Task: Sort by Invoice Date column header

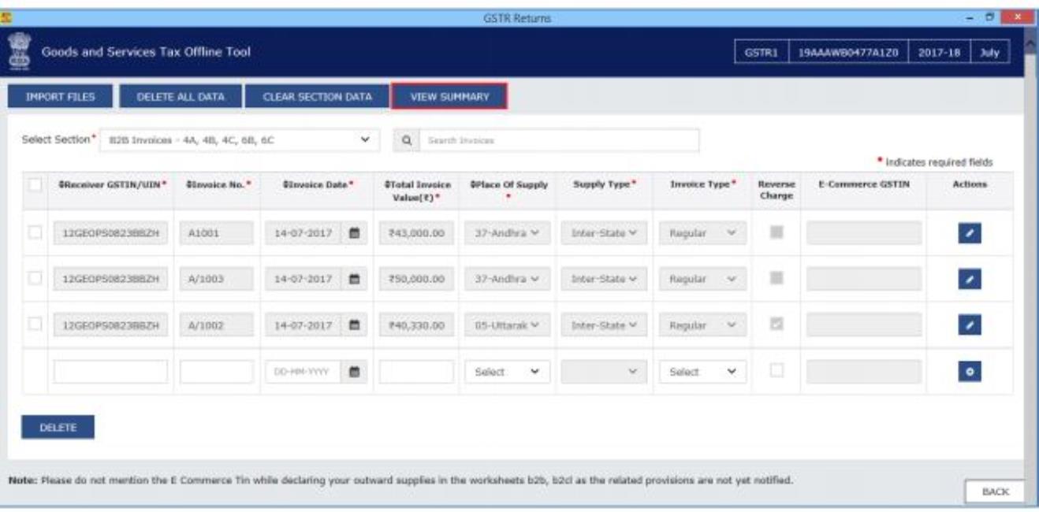Action: [317, 185]
